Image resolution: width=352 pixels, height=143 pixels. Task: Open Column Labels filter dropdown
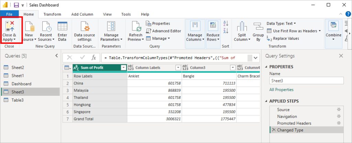(178, 68)
